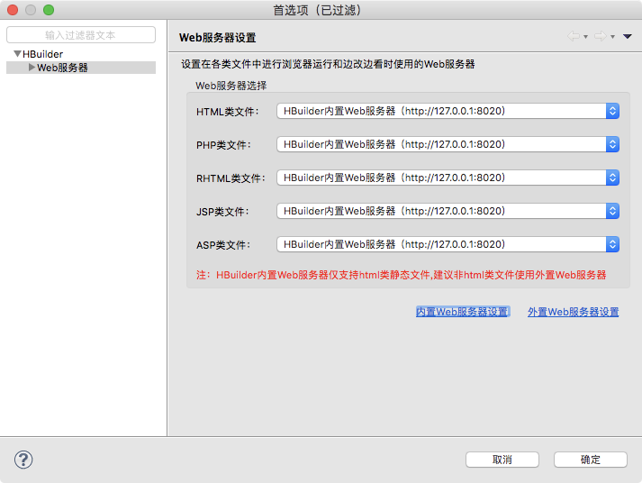
Task: Open the 内置Web服务器设置 link
Action: coord(463,312)
